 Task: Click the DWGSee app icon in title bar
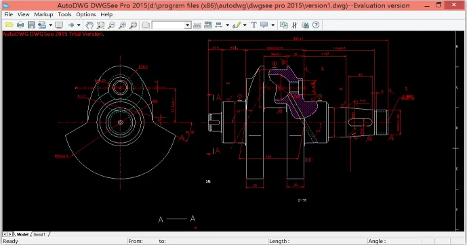5,5
